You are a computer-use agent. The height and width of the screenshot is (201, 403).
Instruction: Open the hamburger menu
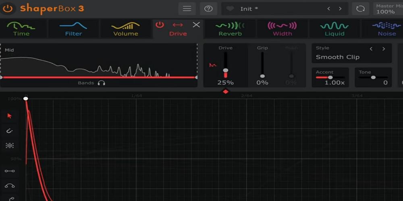(187, 8)
